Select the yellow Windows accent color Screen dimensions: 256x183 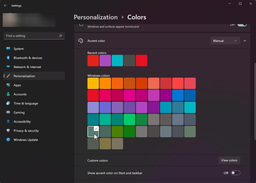pyautogui.click(x=93, y=83)
